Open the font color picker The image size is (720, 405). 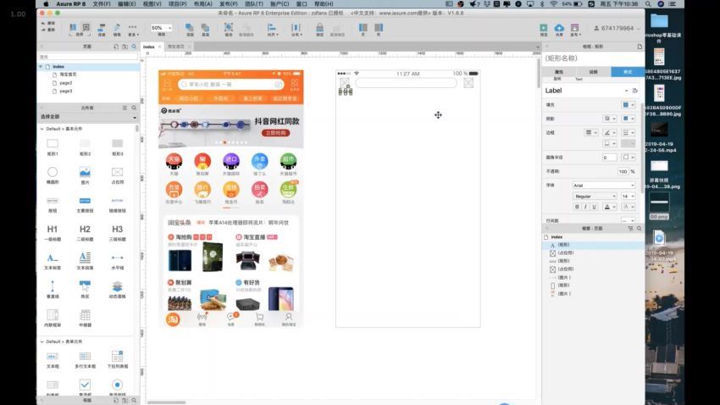click(x=609, y=207)
